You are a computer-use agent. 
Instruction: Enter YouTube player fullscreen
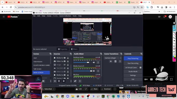coord(171,79)
